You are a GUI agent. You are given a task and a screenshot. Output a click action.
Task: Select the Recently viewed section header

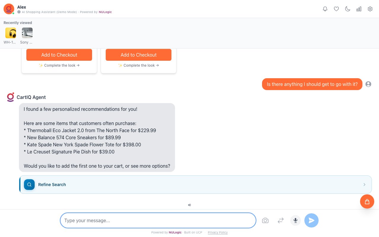pos(18,23)
